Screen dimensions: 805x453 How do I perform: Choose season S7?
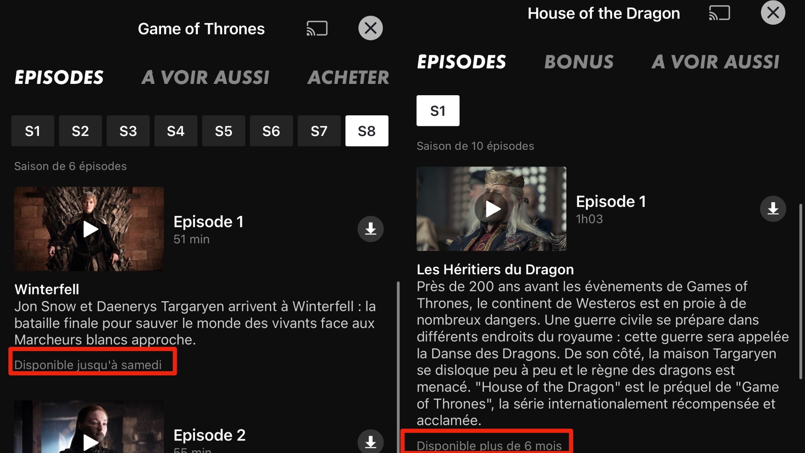click(x=319, y=131)
